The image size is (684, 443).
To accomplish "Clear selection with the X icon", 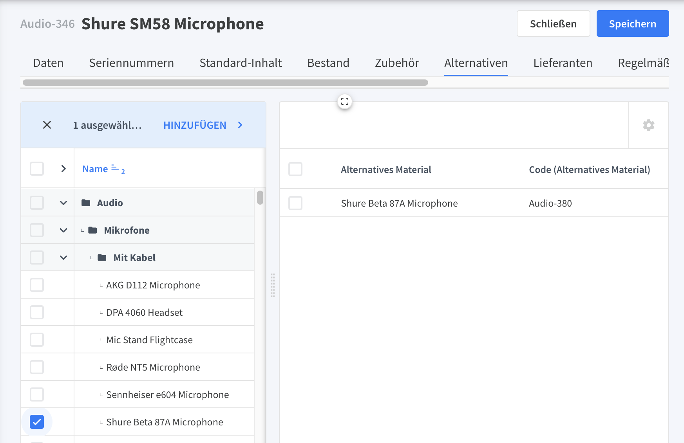I will pos(47,125).
